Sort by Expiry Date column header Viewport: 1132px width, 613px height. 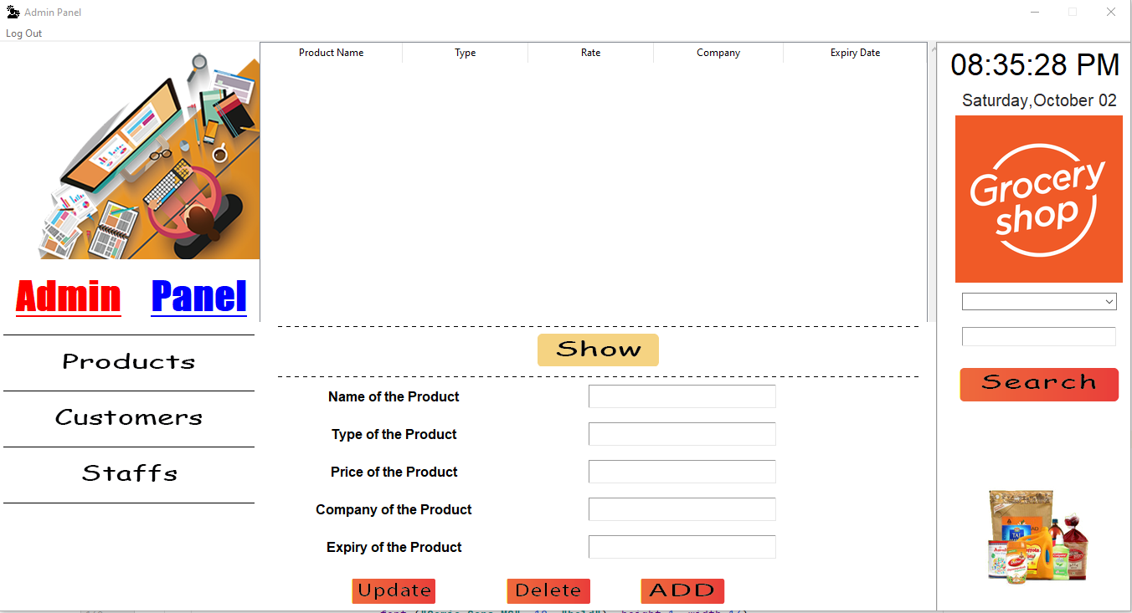point(855,53)
